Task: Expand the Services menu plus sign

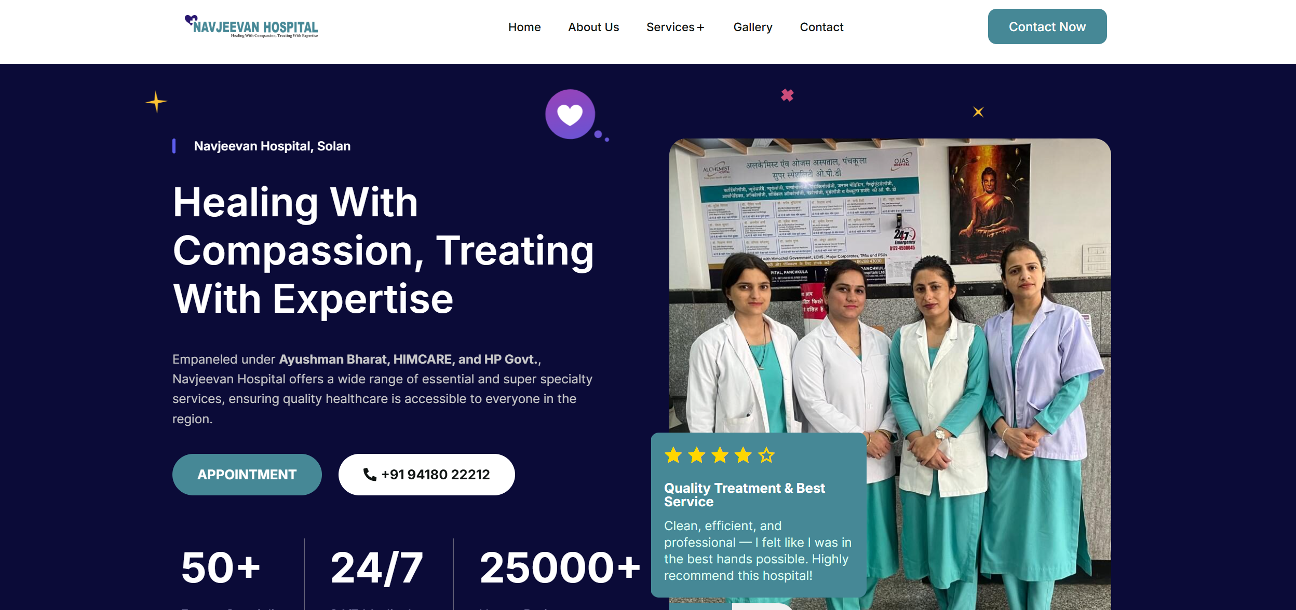Action: (x=700, y=27)
